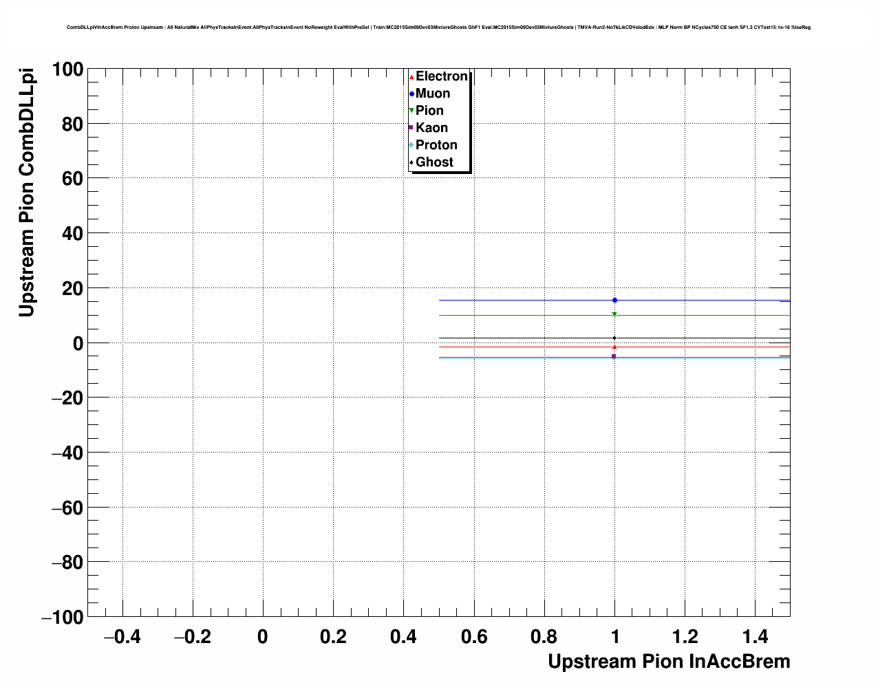Click the red Electron data point
This screenshot has height=685, width=878.
pyautogui.click(x=614, y=347)
